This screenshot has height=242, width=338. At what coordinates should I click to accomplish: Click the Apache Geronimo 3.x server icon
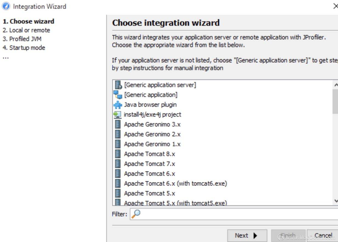pyautogui.click(x=118, y=124)
